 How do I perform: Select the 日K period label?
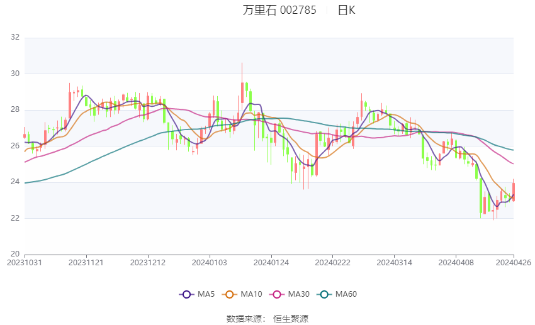pos(347,10)
